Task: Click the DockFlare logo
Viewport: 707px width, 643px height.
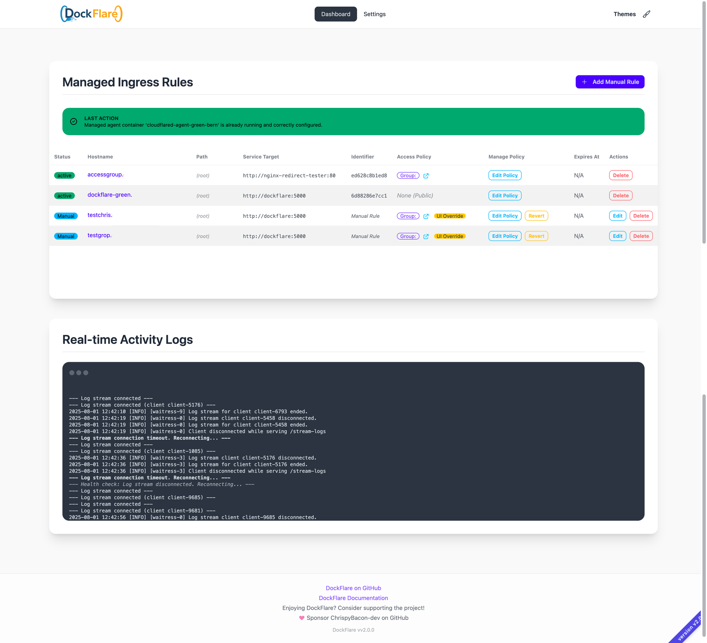Action: (x=91, y=14)
